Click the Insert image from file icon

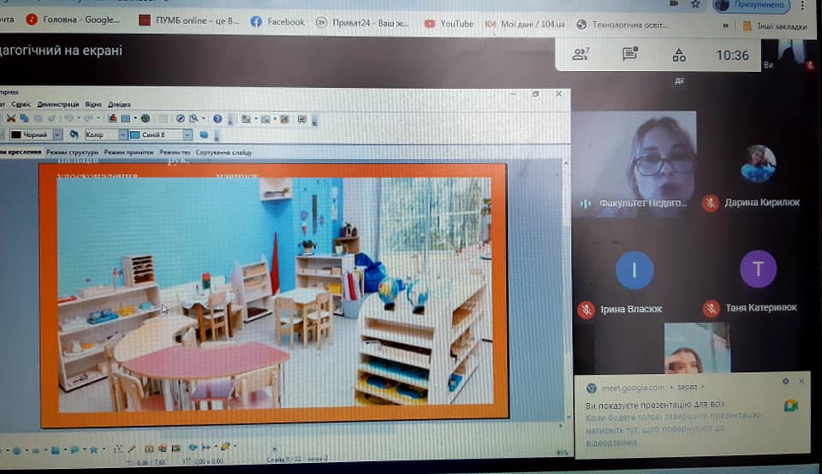coord(163,448)
